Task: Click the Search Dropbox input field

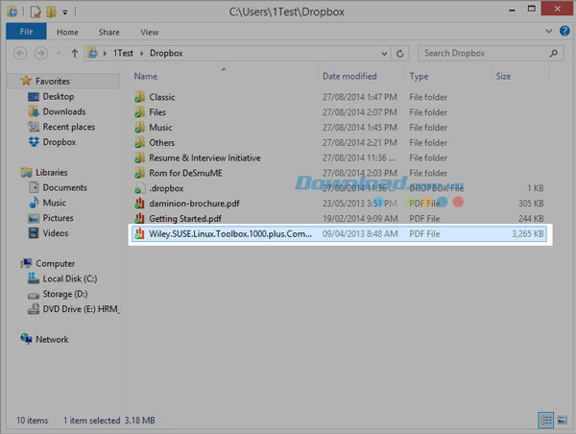Action: point(485,54)
